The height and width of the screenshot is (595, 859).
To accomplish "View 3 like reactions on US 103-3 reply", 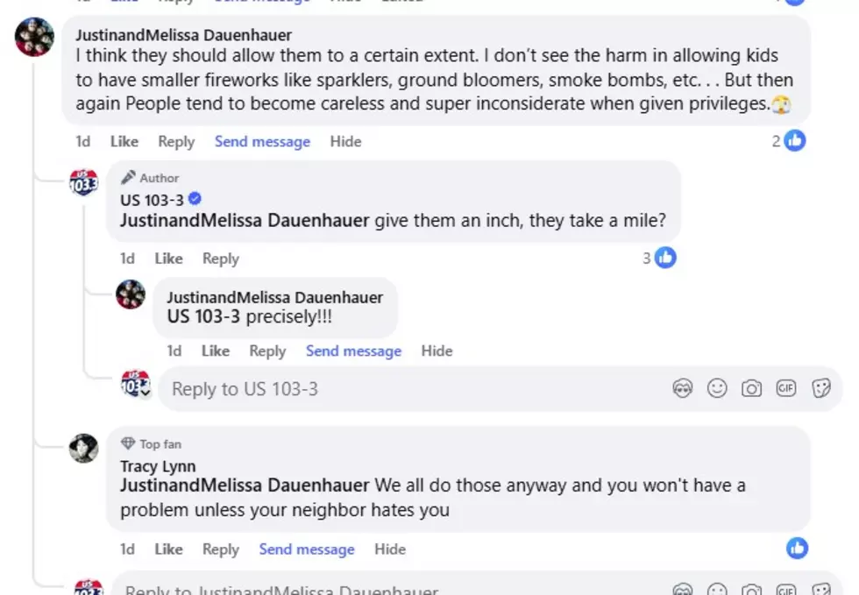I will click(x=659, y=258).
